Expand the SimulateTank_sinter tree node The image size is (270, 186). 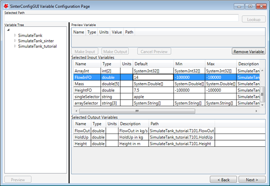pos(15,41)
